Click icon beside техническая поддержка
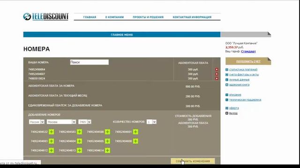The width and height of the screenshot is (300, 168). (227, 100)
